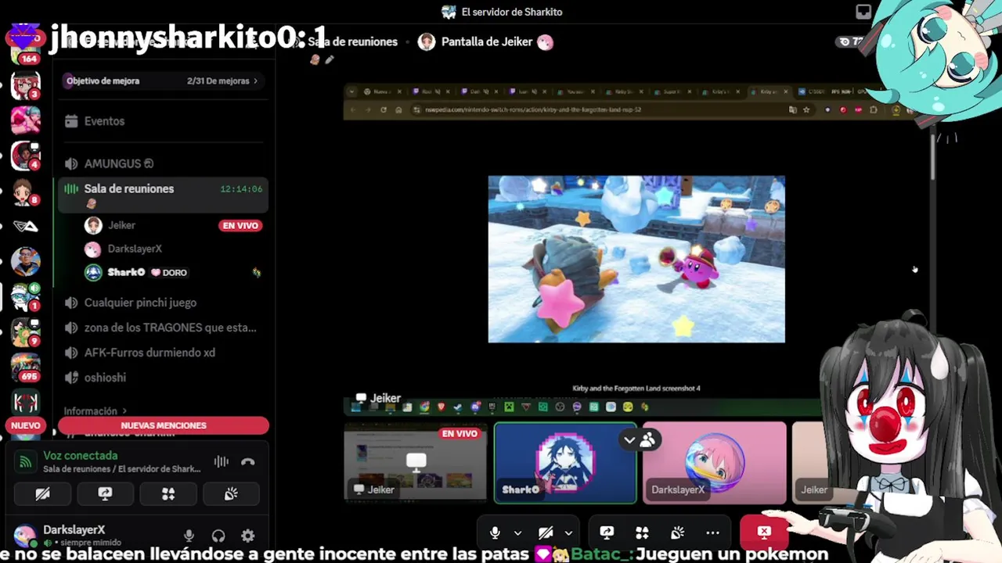Click the inbox icon at window top right

(863, 12)
